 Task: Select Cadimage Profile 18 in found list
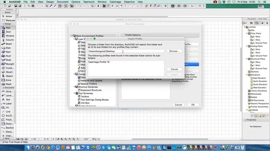click(x=99, y=62)
